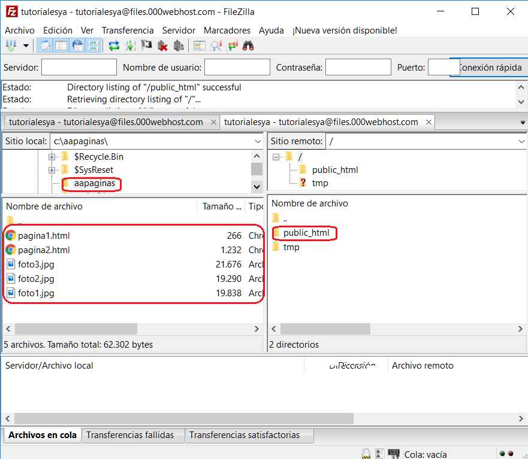528x459 pixels.
Task: Sort remote files by Nombre de archivo
Action: click(x=309, y=203)
